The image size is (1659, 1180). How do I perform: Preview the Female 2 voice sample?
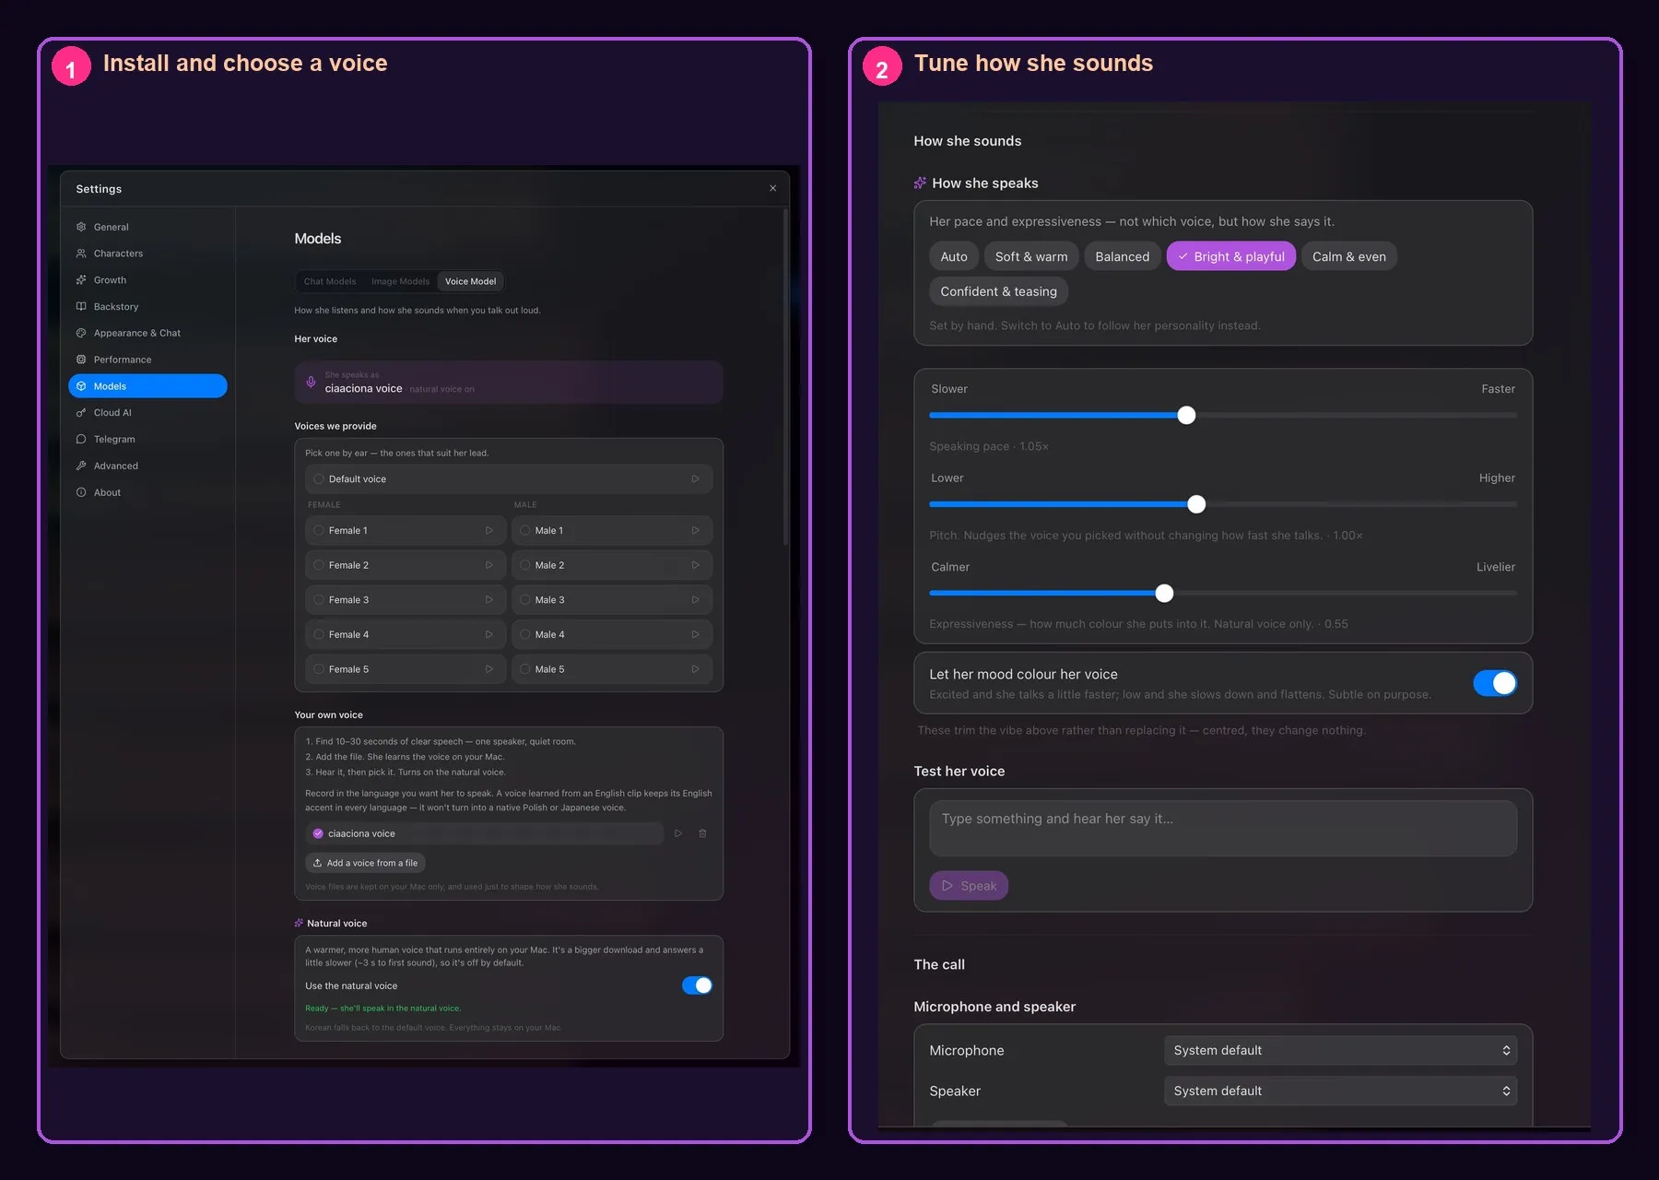coord(489,565)
